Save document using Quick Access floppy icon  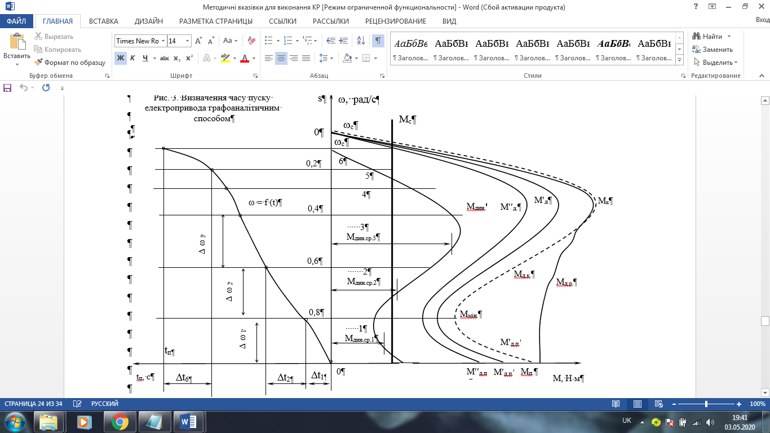(8, 87)
